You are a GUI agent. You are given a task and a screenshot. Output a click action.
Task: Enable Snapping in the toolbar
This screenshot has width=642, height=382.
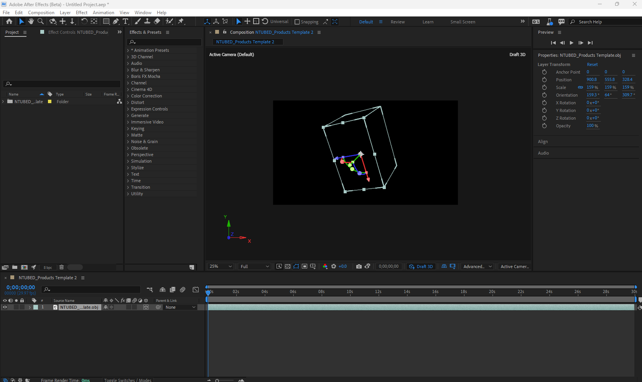(x=298, y=21)
